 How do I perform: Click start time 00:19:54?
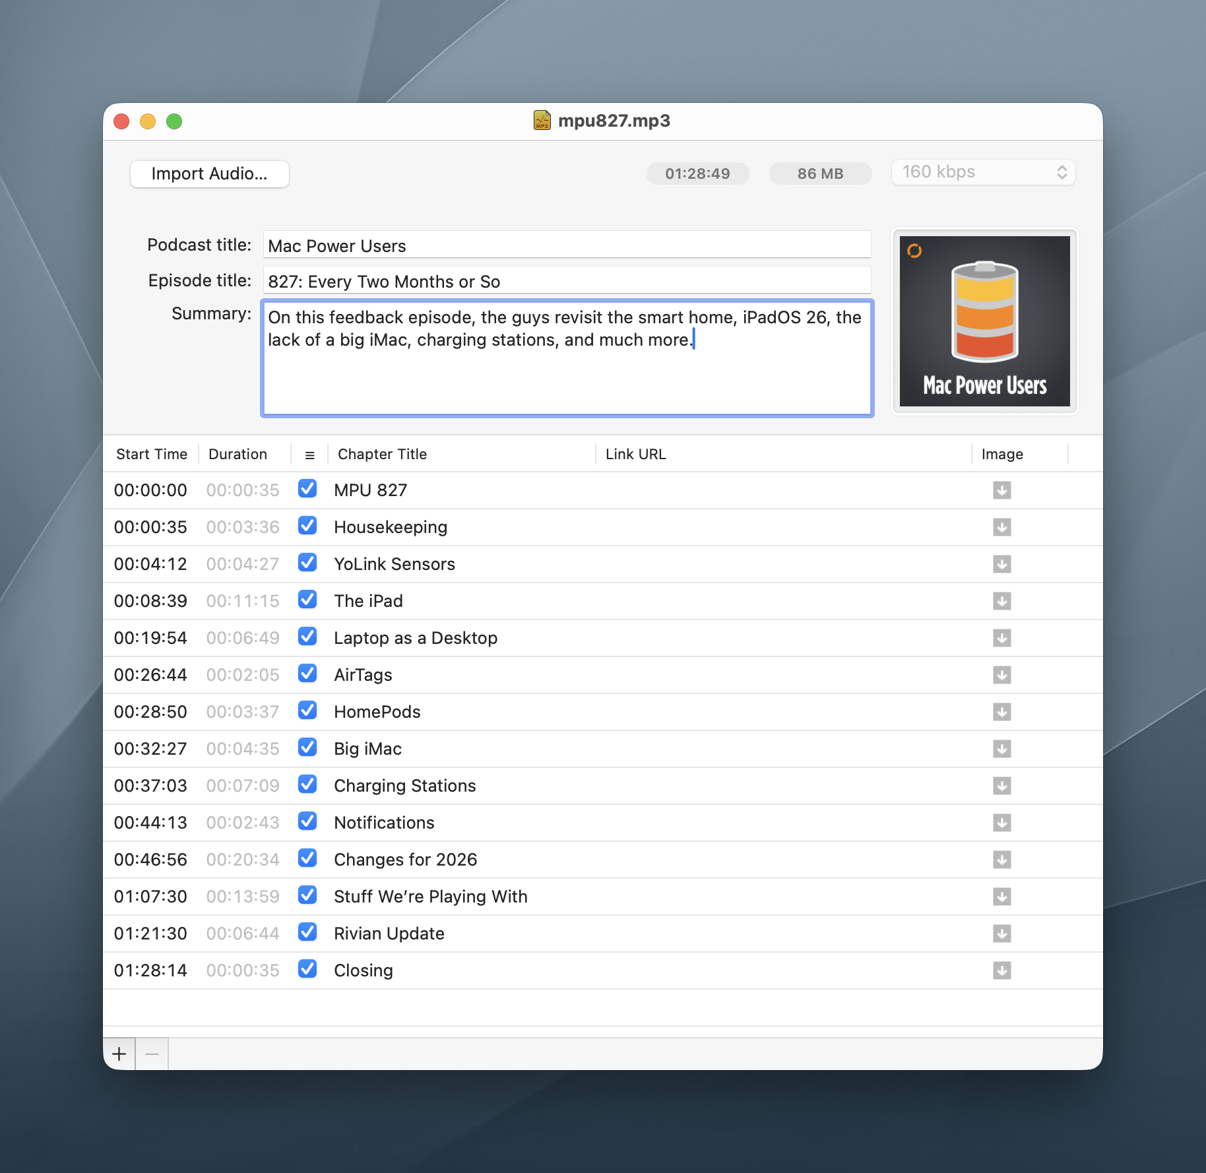pos(150,638)
